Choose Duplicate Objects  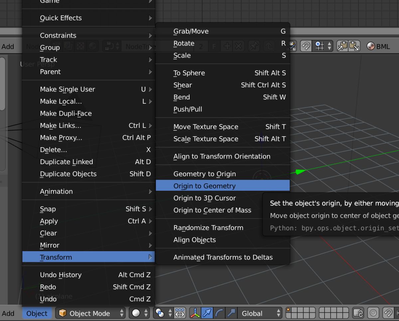[88, 174]
